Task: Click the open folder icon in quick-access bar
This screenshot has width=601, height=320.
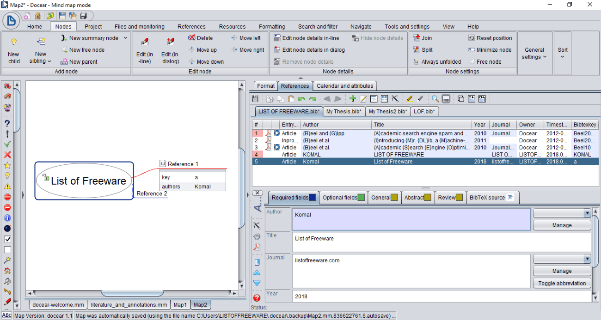Action: pyautogui.click(x=50, y=16)
